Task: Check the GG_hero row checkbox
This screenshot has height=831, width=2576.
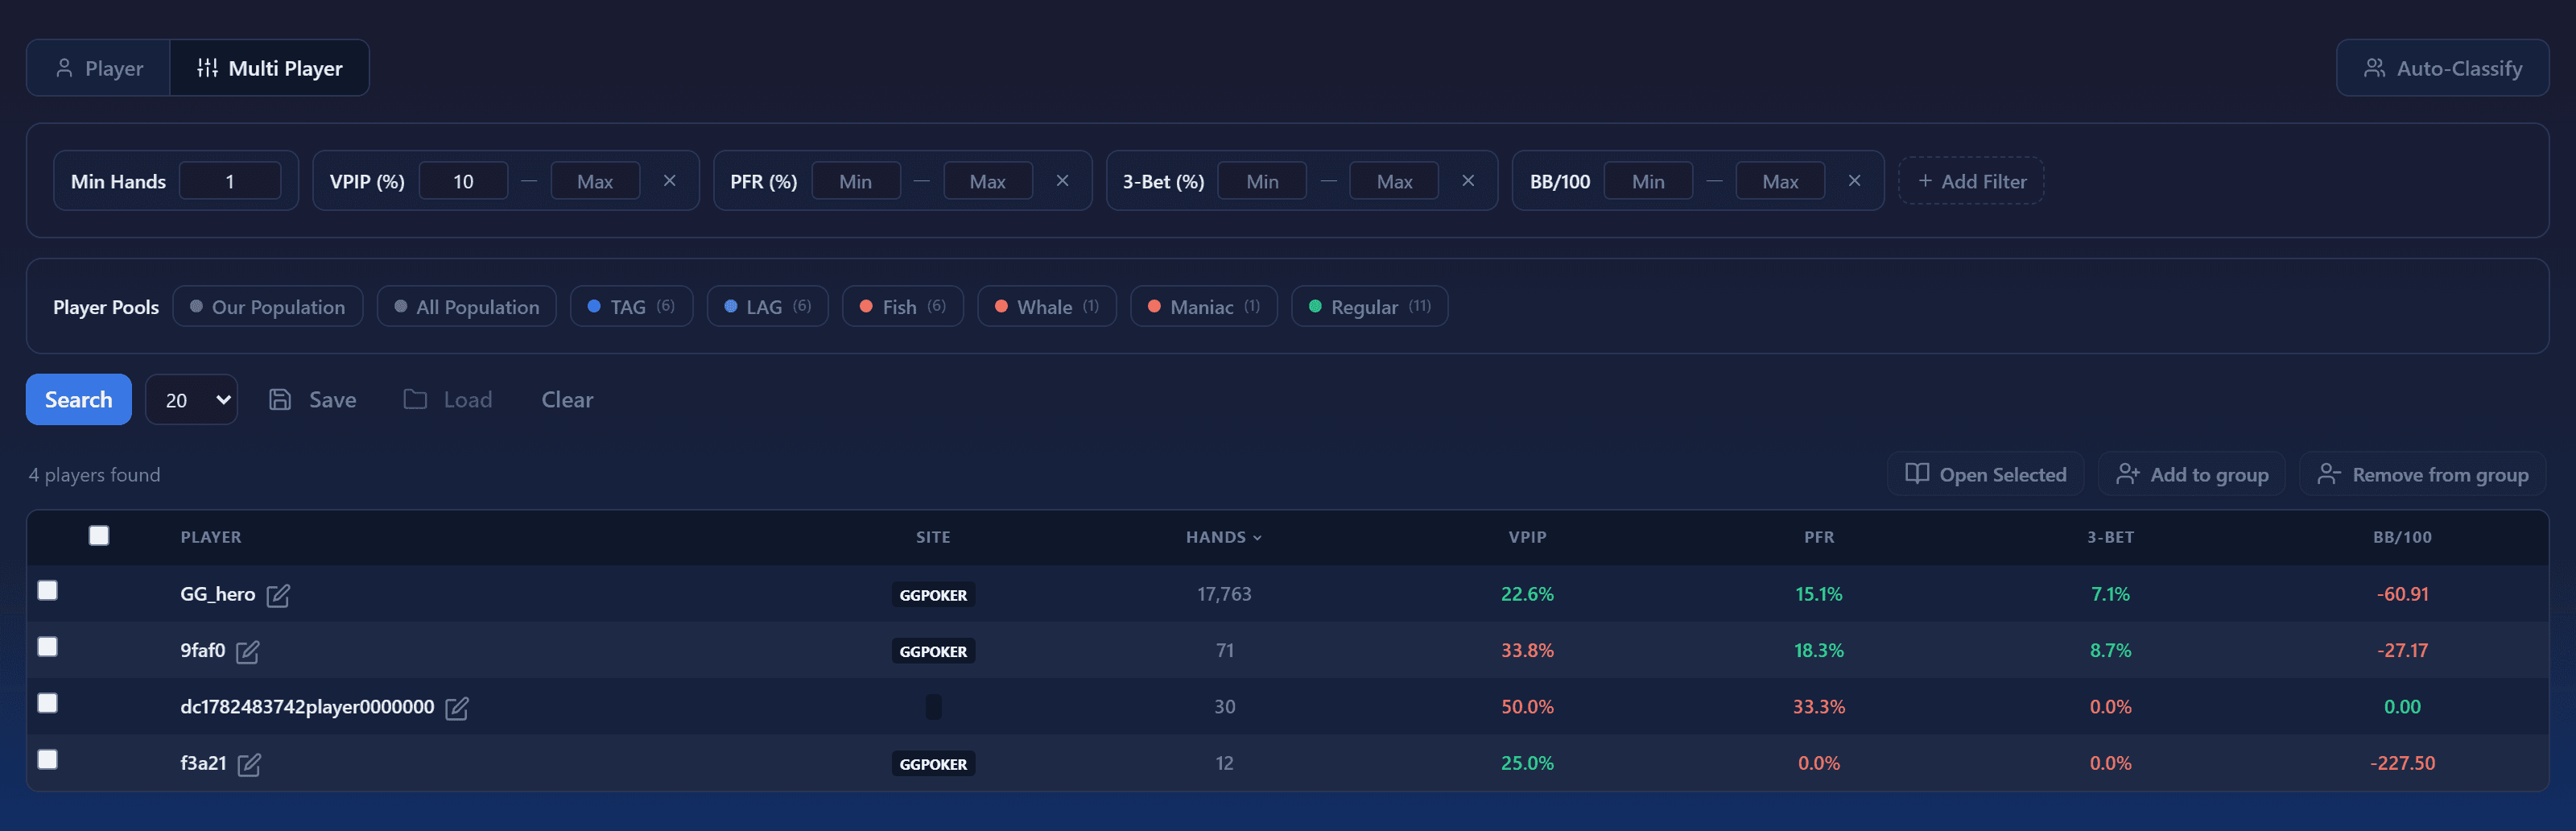Action: coord(47,591)
